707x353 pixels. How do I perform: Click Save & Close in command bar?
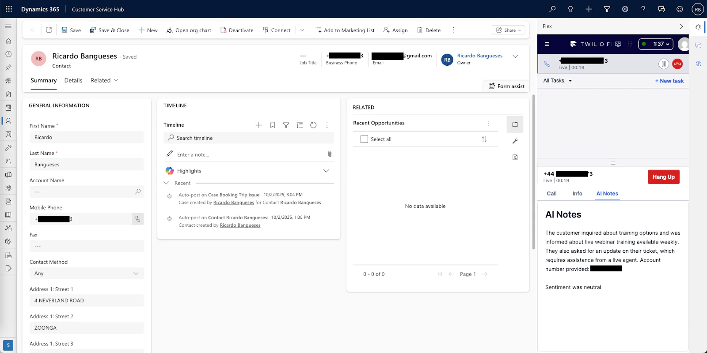110,30
